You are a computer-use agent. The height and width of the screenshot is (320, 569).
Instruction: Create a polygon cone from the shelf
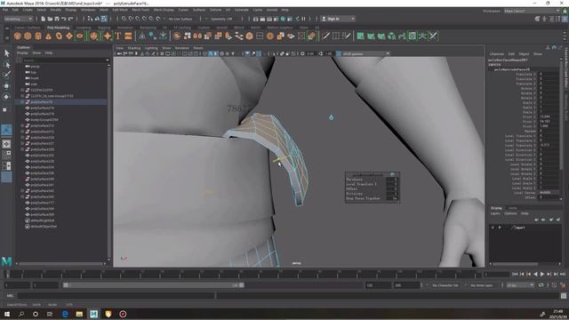click(48, 36)
